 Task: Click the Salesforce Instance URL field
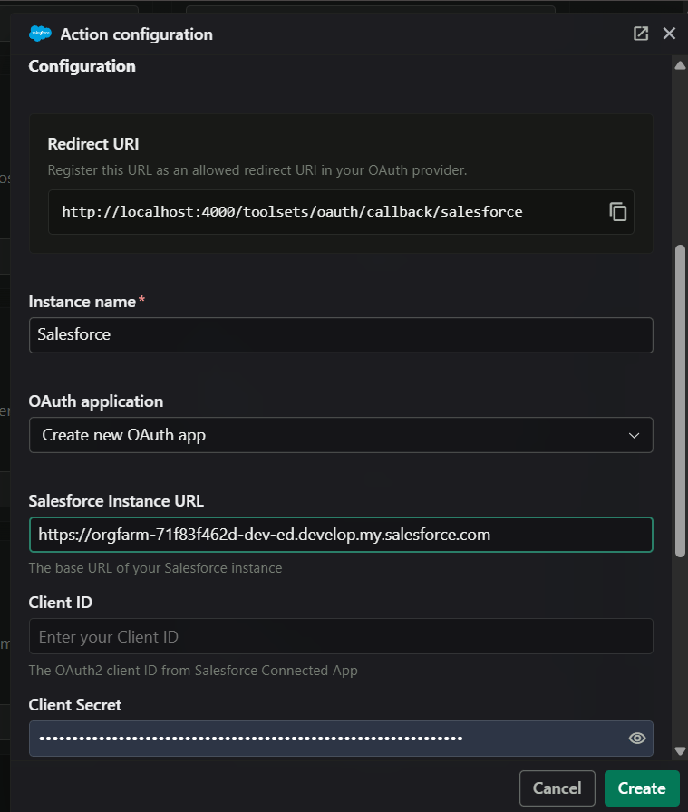coord(341,535)
